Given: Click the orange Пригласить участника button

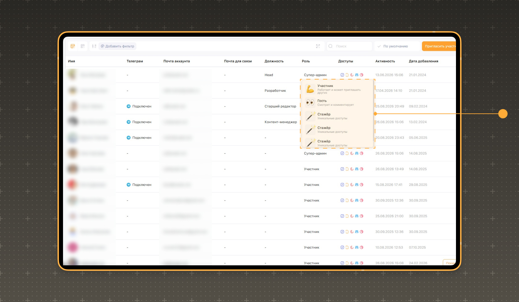Looking at the screenshot, I should pyautogui.click(x=439, y=46).
